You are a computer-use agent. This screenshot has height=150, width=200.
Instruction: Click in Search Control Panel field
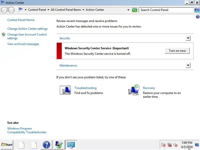point(166,10)
